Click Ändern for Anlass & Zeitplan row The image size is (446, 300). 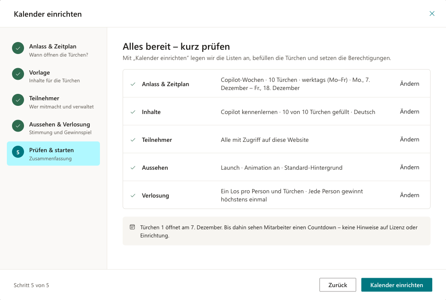tap(409, 84)
